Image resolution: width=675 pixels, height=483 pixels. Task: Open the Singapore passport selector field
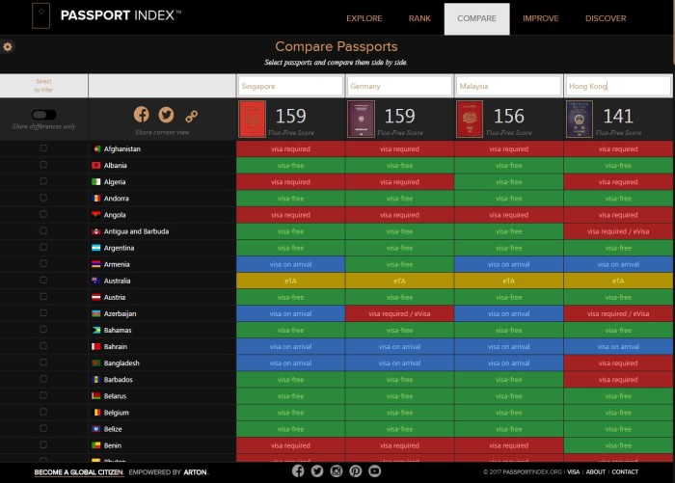pos(290,86)
